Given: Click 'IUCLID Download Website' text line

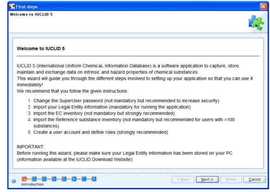Looking at the screenshot, I should [75, 160].
